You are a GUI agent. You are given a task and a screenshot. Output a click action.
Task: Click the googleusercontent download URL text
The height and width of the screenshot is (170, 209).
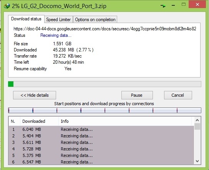tap(105, 29)
